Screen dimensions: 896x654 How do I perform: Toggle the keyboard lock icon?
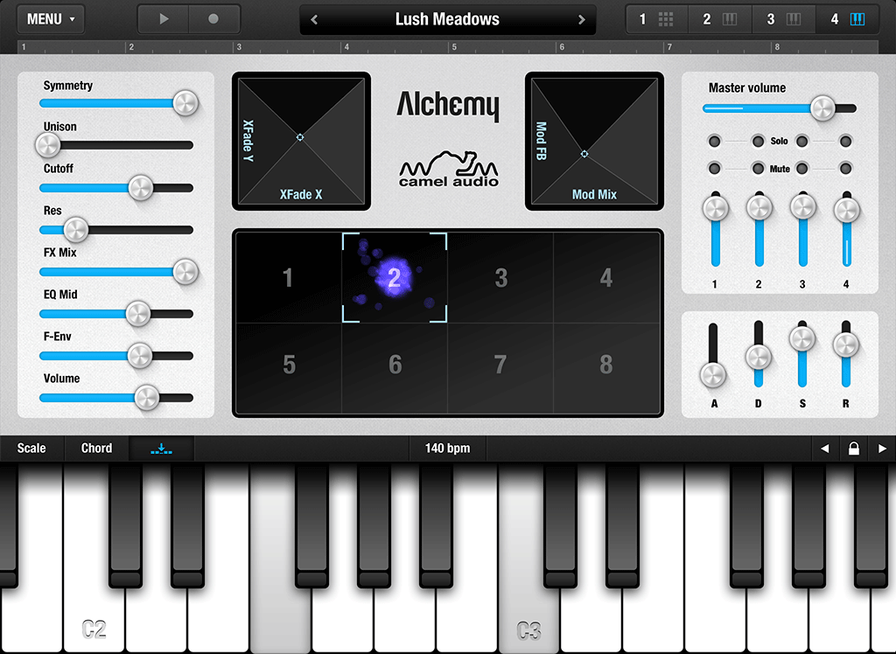point(854,449)
